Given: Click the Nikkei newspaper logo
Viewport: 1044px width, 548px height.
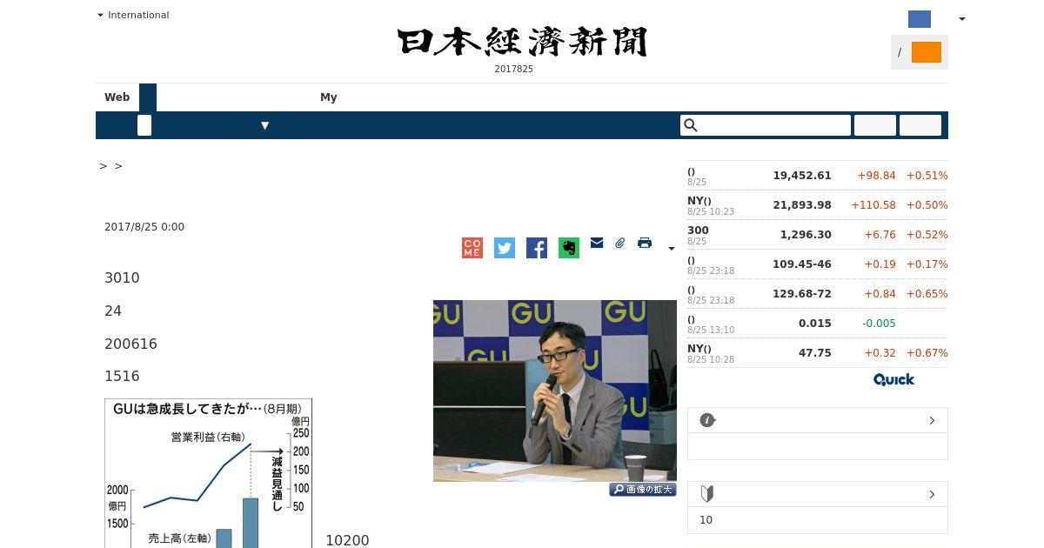Looking at the screenshot, I should click(522, 42).
